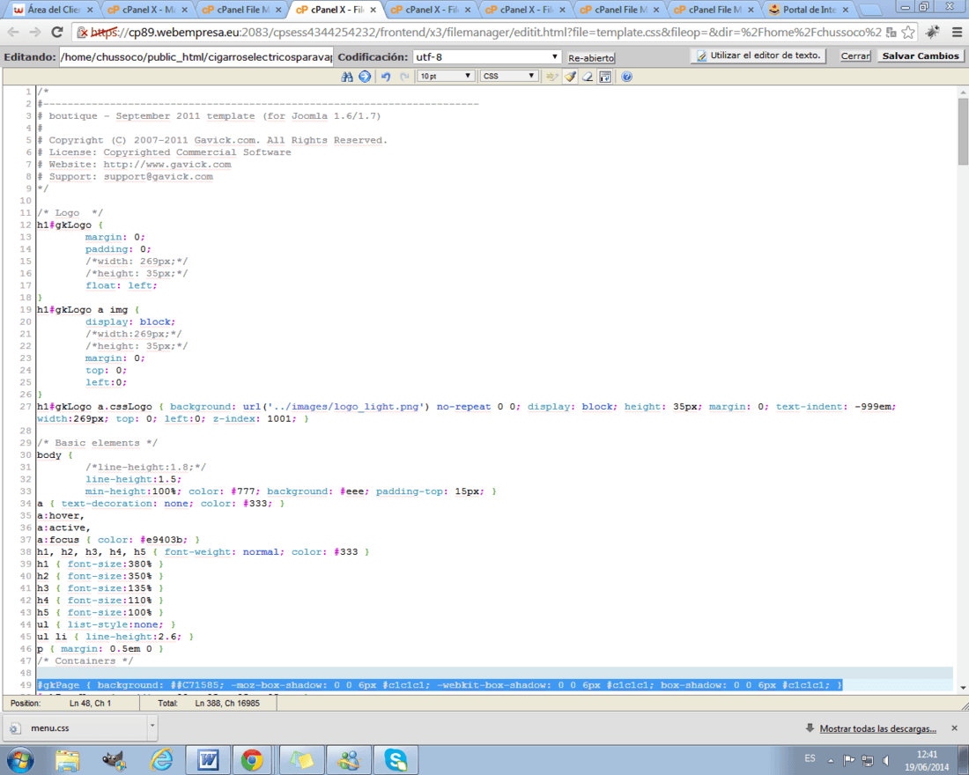The image size is (969, 775).
Task: Click the extension bug icon in toolbar
Action: pyautogui.click(x=933, y=32)
